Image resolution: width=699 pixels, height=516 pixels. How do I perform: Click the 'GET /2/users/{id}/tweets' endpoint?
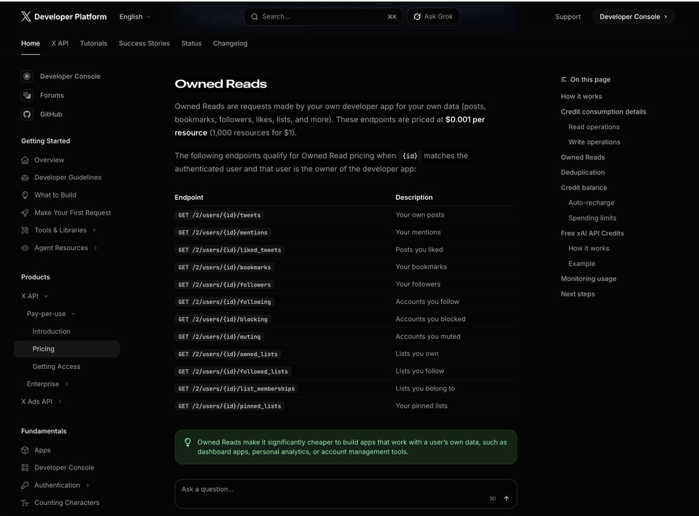click(219, 215)
